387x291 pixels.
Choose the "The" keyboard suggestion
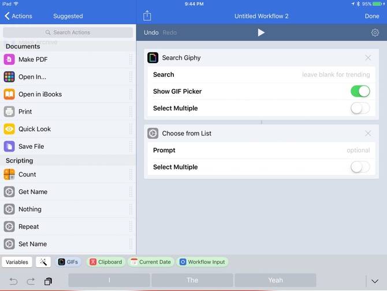click(192, 280)
